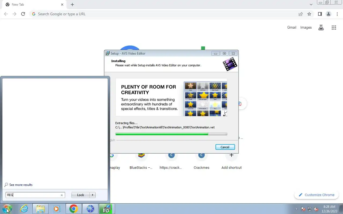Image resolution: width=343 pixels, height=214 pixels.
Task: Open the Chrome three-dot menu
Action: pyautogui.click(x=337, y=14)
